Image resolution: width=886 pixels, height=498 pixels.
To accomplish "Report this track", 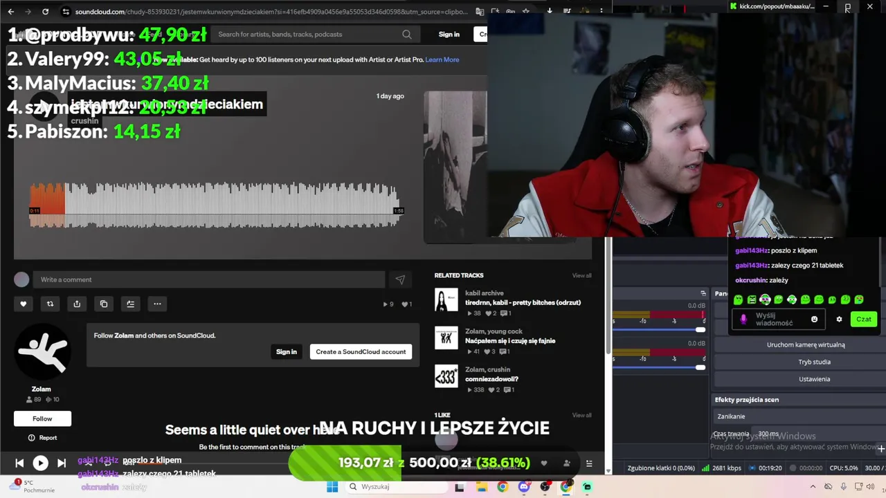I will (x=42, y=438).
